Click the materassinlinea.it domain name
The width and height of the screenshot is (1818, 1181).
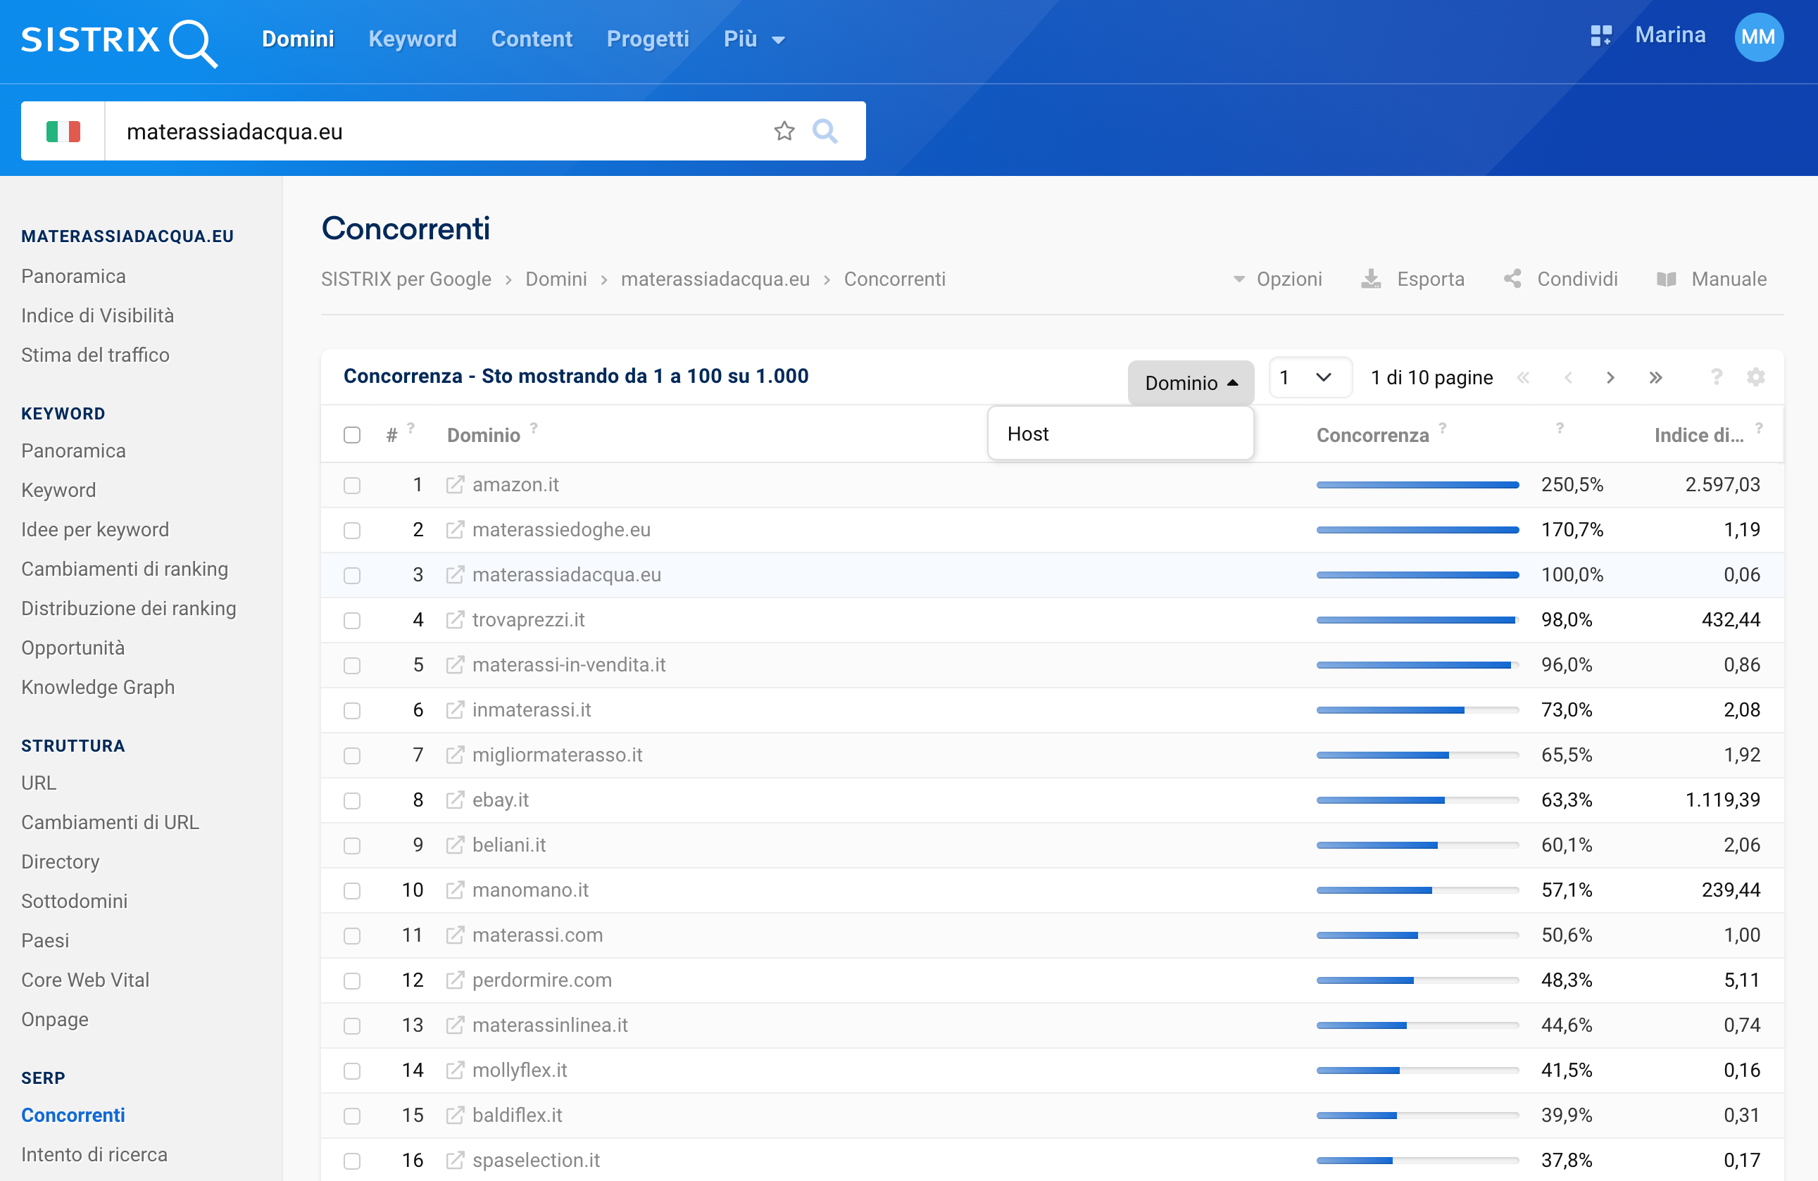550,1025
